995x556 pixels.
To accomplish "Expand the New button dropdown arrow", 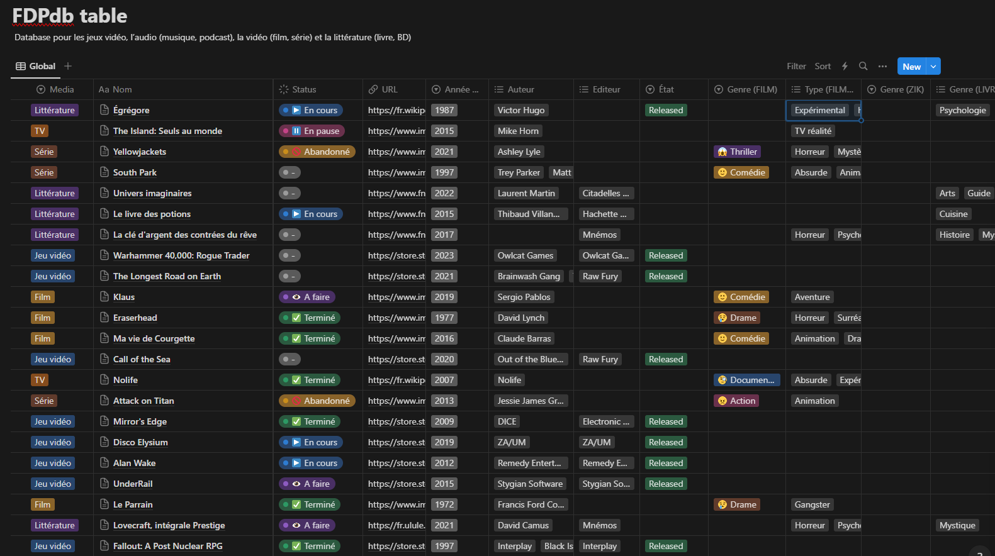I will 933,66.
